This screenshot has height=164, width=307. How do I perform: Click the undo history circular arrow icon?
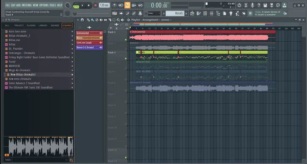tap(239, 5)
